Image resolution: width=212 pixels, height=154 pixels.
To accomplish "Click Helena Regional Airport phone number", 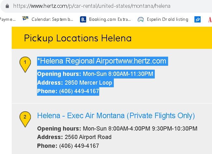I will 79,91.
